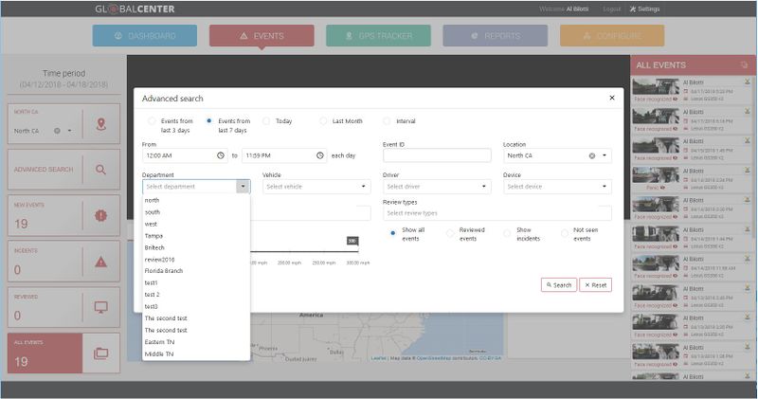The image size is (758, 399).
Task: Click the Incidents warning triangle icon
Action: [x=101, y=262]
